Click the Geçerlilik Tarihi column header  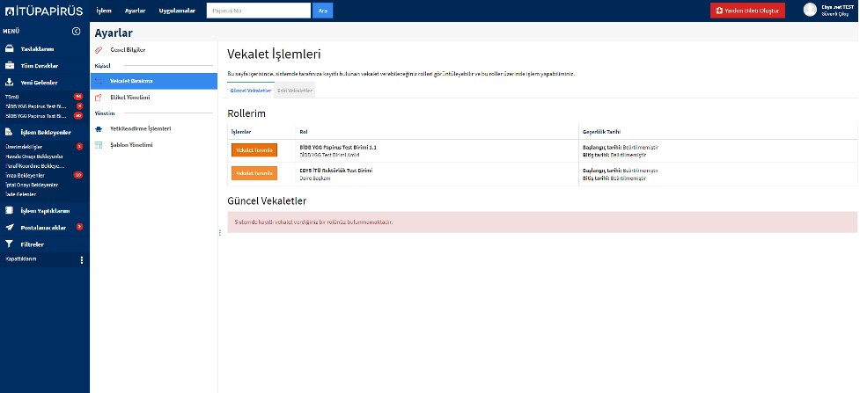602,132
